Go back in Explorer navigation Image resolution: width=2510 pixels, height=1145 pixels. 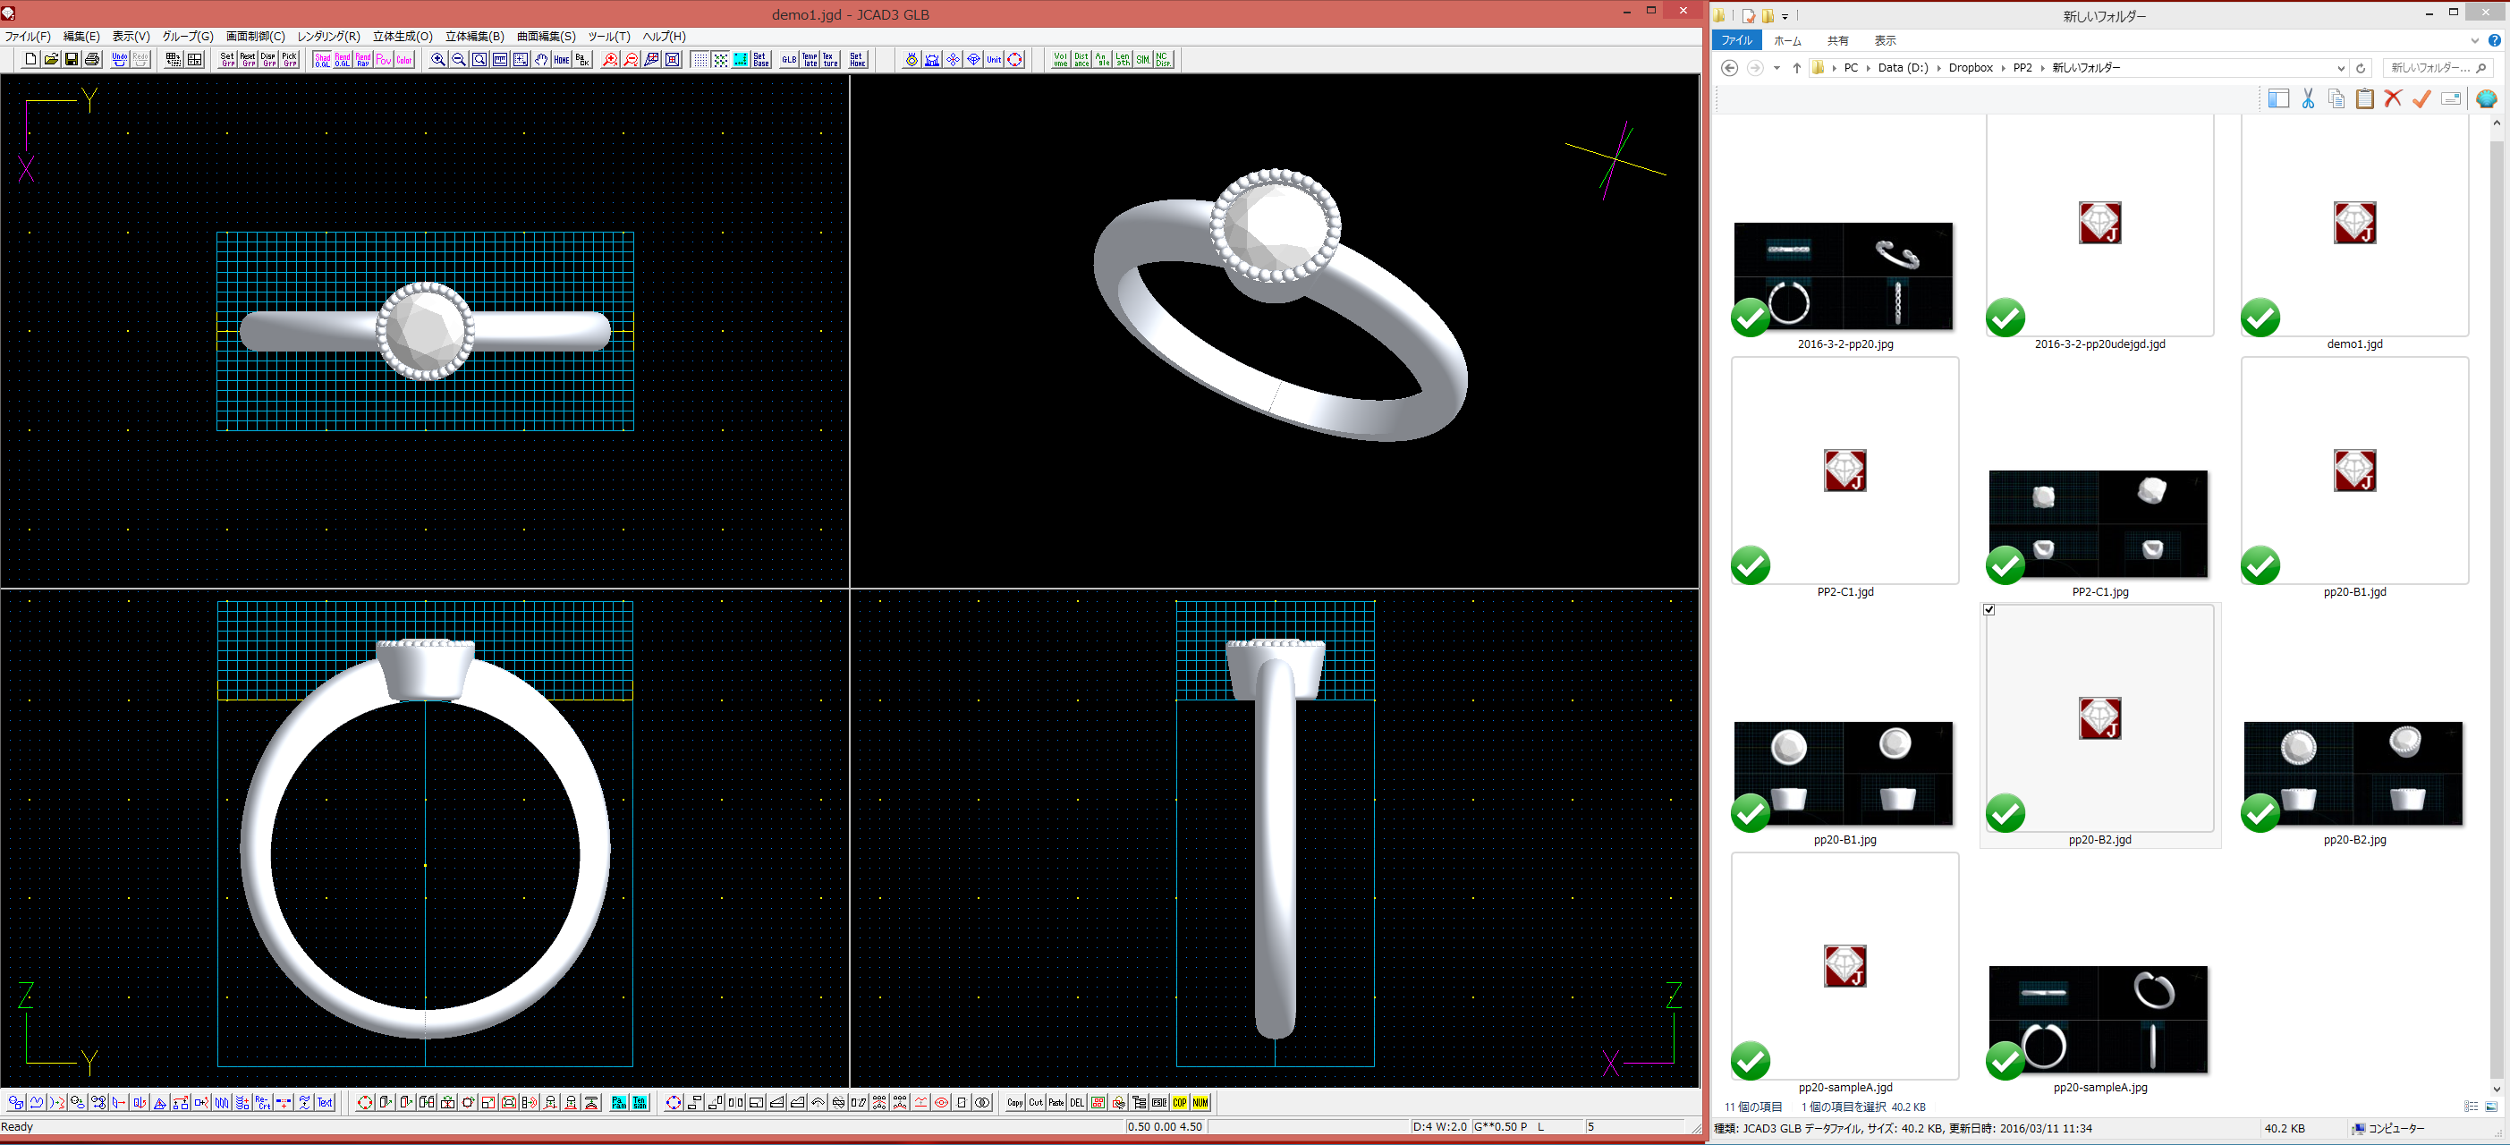pyautogui.click(x=1729, y=68)
